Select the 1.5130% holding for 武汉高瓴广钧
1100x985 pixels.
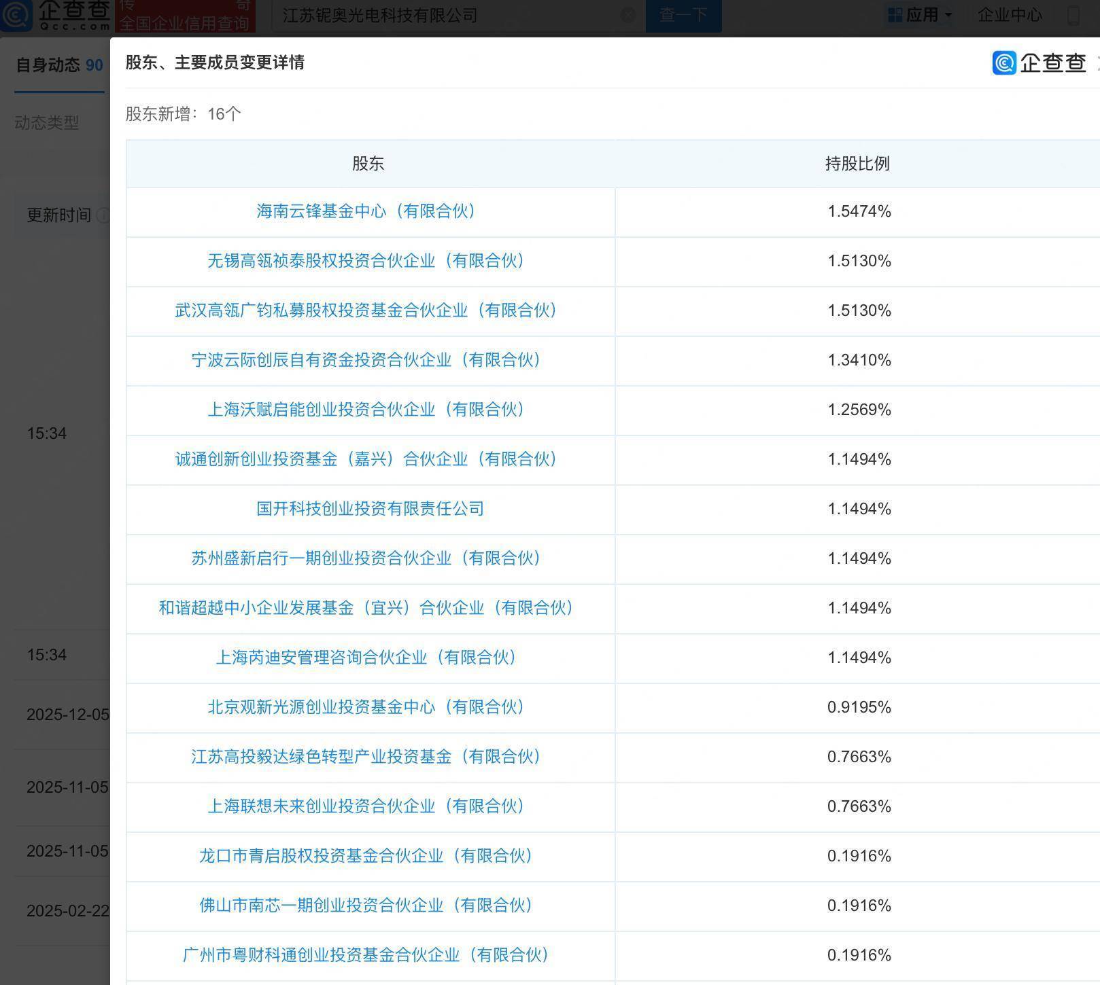point(859,310)
